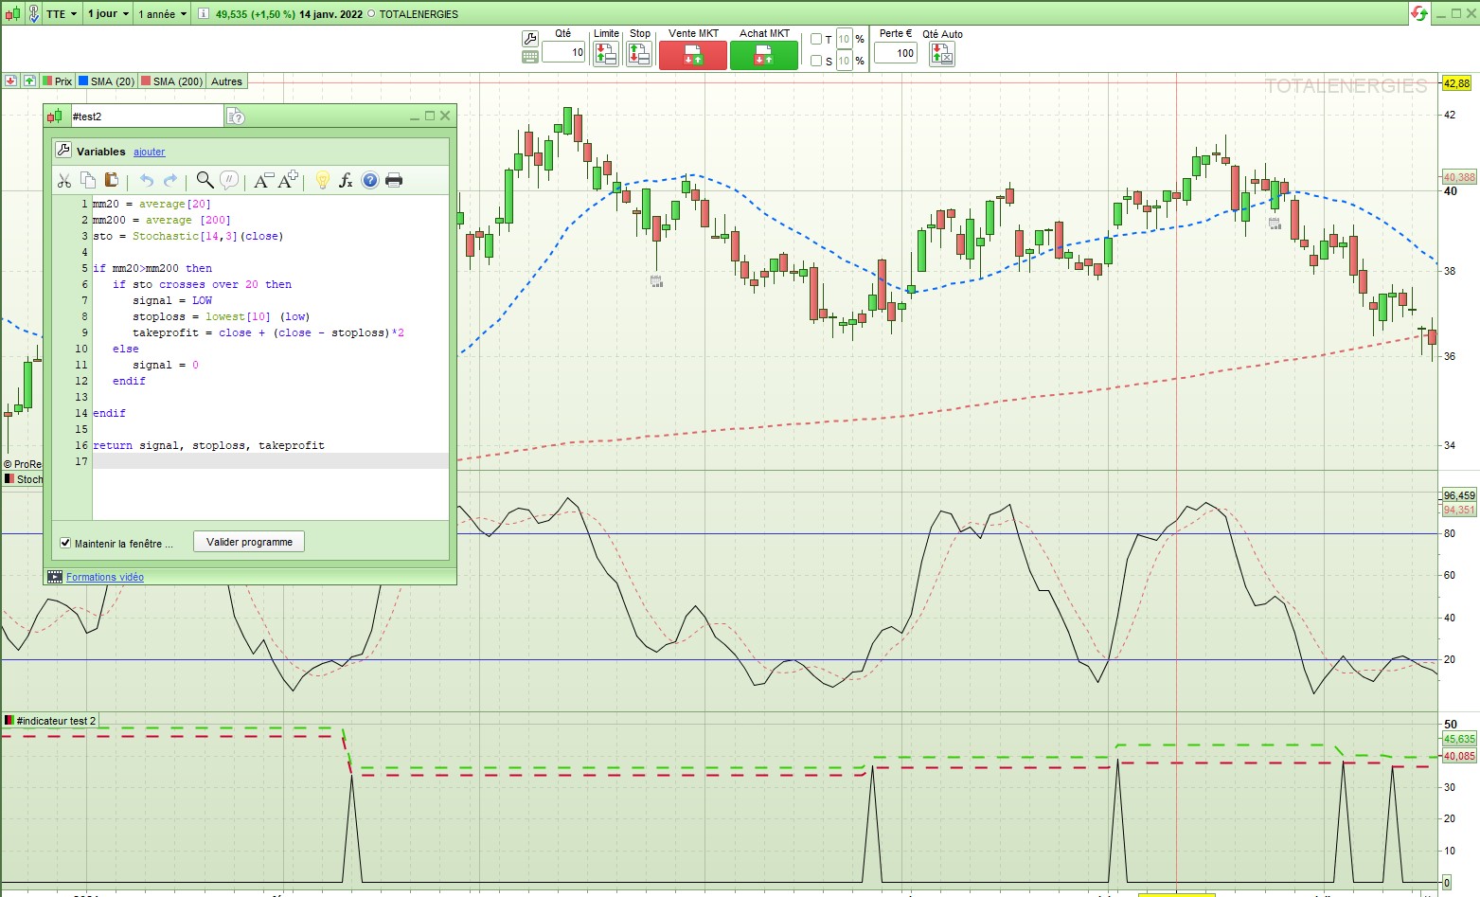Click the green up-arrow icon left of Prix

tap(29, 81)
